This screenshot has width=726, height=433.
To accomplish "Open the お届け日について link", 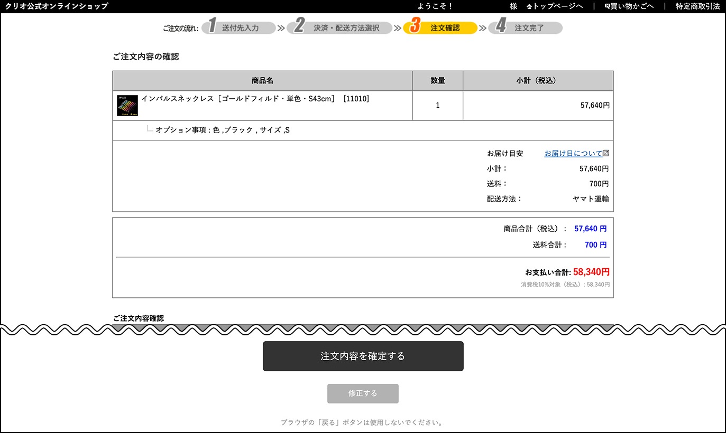I will (x=573, y=154).
